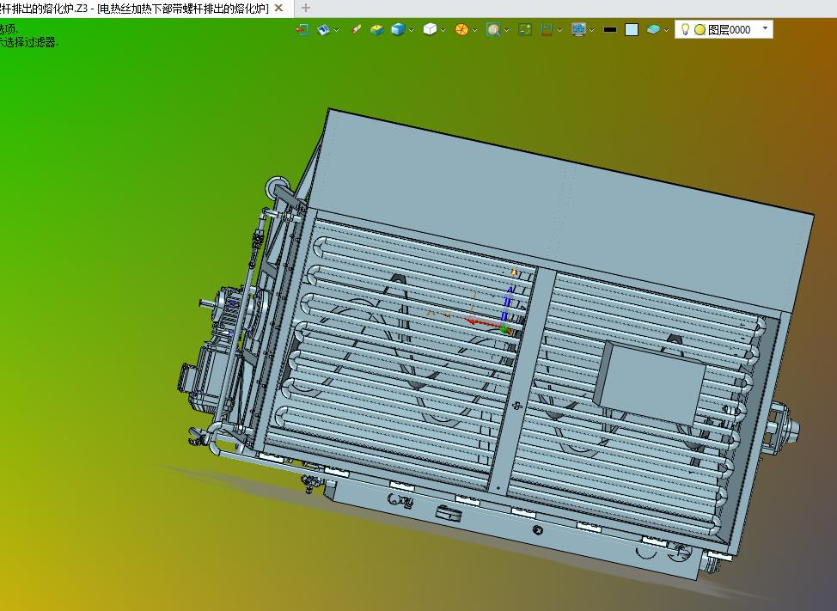Toggle the light bulb layer visibility

pos(686,29)
